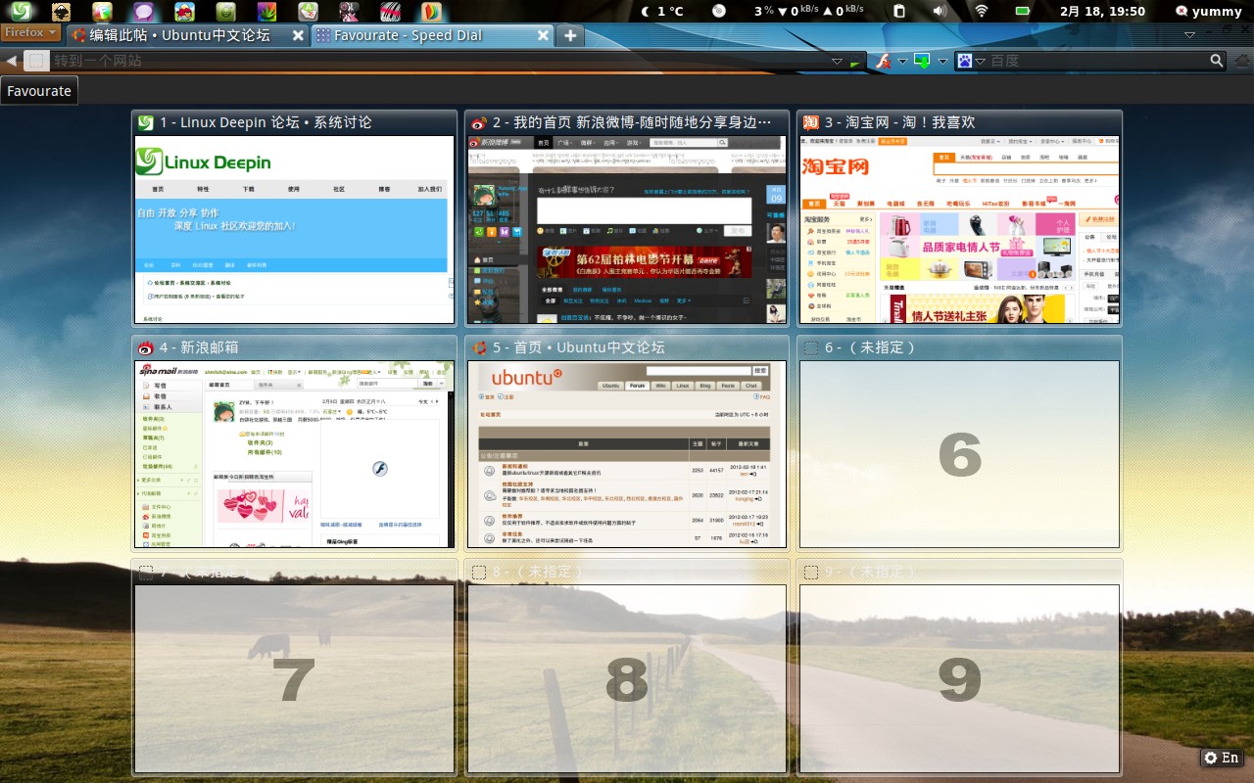Open the purple chat bubble app

click(143, 12)
